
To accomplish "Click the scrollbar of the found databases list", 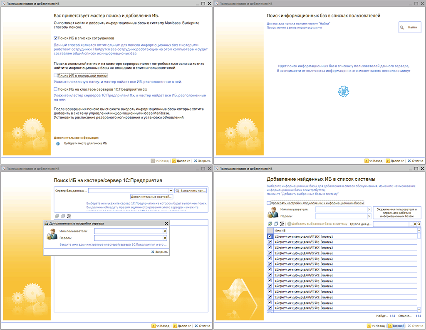I will tap(419, 270).
